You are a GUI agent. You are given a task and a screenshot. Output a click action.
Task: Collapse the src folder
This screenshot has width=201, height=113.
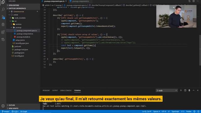(x=15, y=21)
